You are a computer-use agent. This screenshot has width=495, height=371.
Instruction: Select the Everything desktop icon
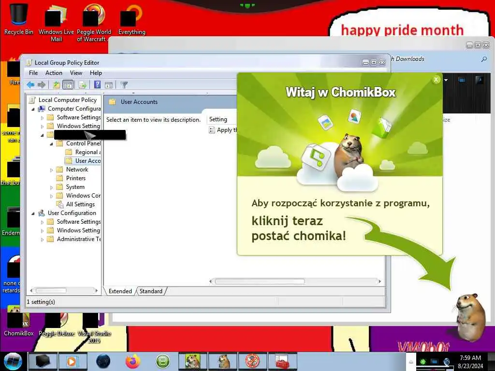tap(131, 18)
